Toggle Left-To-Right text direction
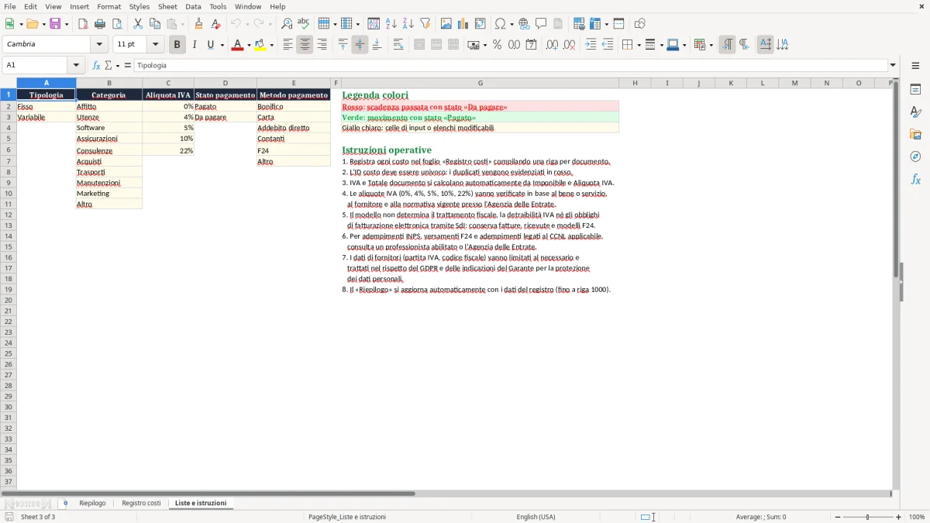The image size is (930, 523). pyautogui.click(x=727, y=45)
